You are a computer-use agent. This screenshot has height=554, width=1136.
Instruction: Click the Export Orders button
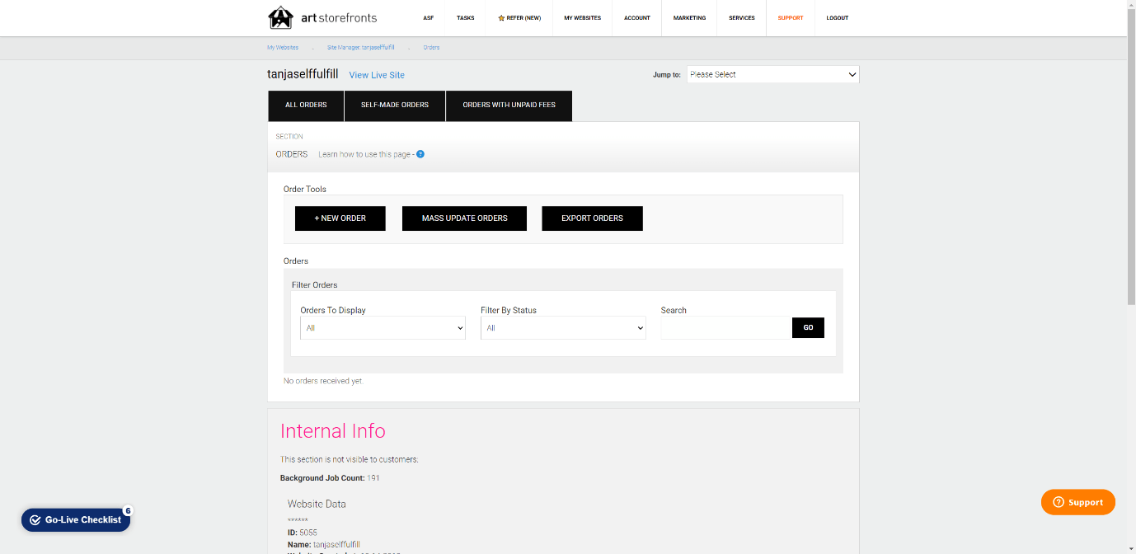point(592,218)
